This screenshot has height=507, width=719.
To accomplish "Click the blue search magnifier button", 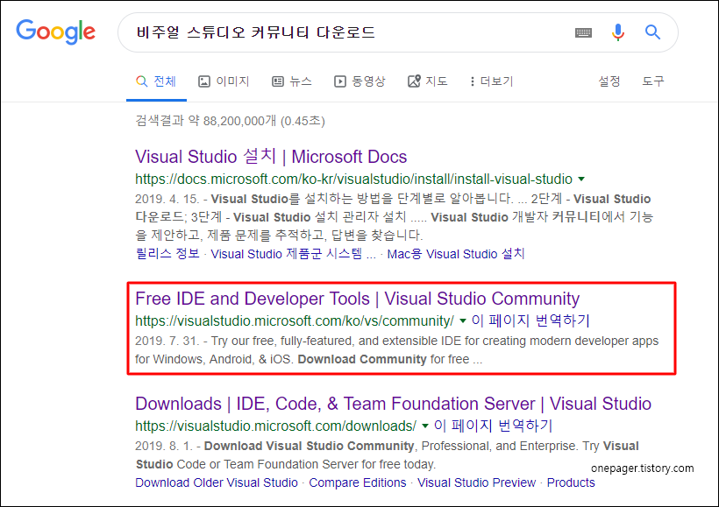I will click(652, 32).
